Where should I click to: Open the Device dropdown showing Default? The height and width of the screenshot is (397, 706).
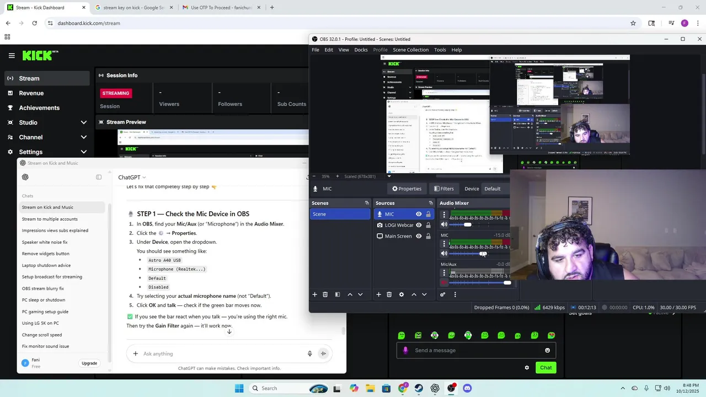point(496,189)
